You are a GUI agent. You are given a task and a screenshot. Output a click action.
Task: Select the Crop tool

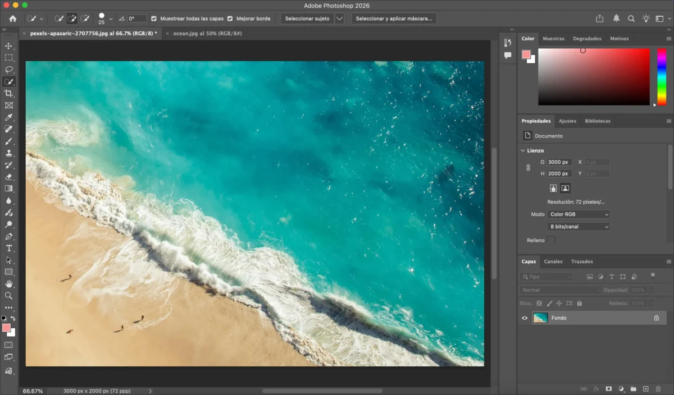click(x=8, y=93)
